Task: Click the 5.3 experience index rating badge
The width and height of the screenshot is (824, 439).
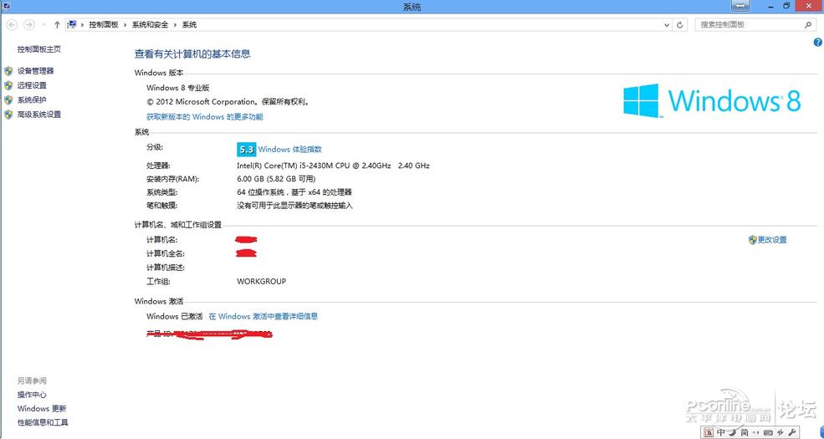Action: (246, 150)
